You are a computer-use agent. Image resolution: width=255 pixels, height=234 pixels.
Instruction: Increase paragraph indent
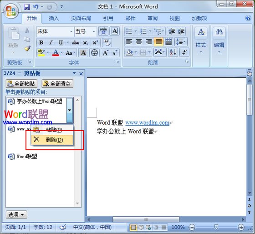[181, 31]
